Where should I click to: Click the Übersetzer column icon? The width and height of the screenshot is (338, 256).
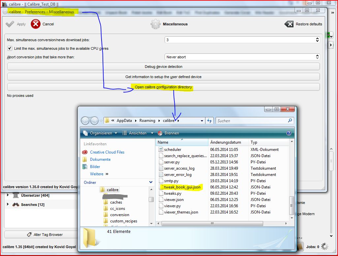[16, 195]
